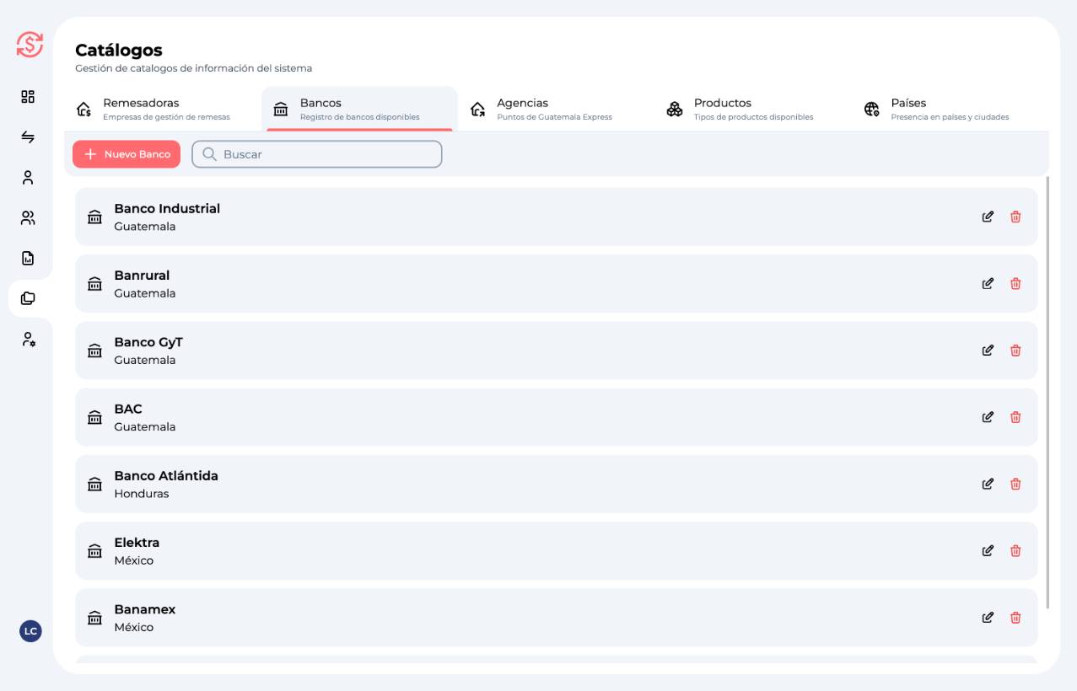Image resolution: width=1077 pixels, height=691 pixels.
Task: Edit the BAC entry
Action: [988, 417]
